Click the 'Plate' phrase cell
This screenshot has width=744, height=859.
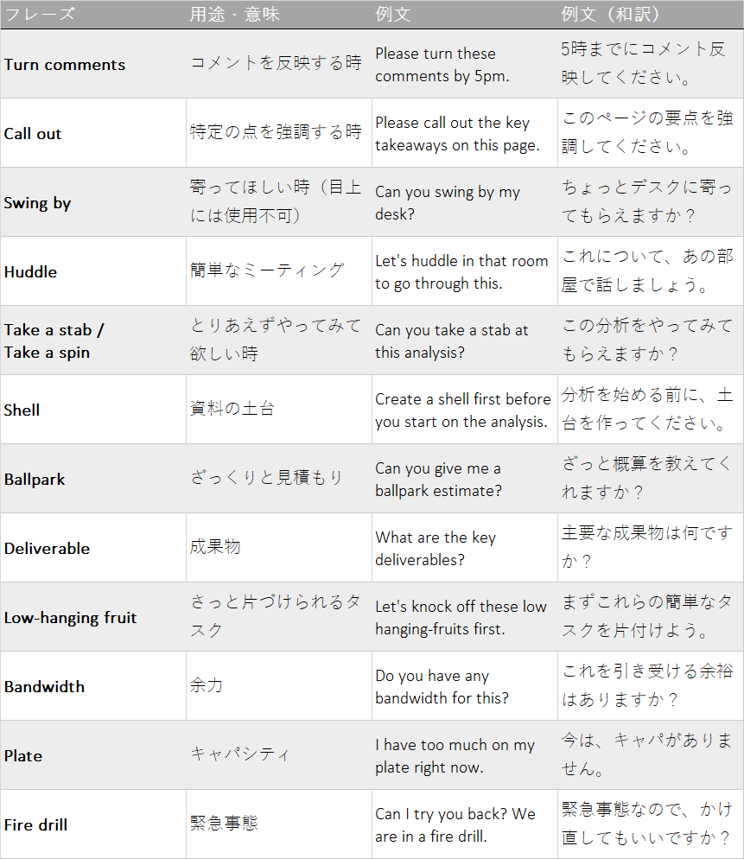point(23,756)
